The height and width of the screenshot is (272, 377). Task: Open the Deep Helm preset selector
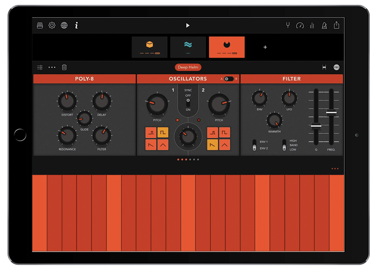[188, 67]
